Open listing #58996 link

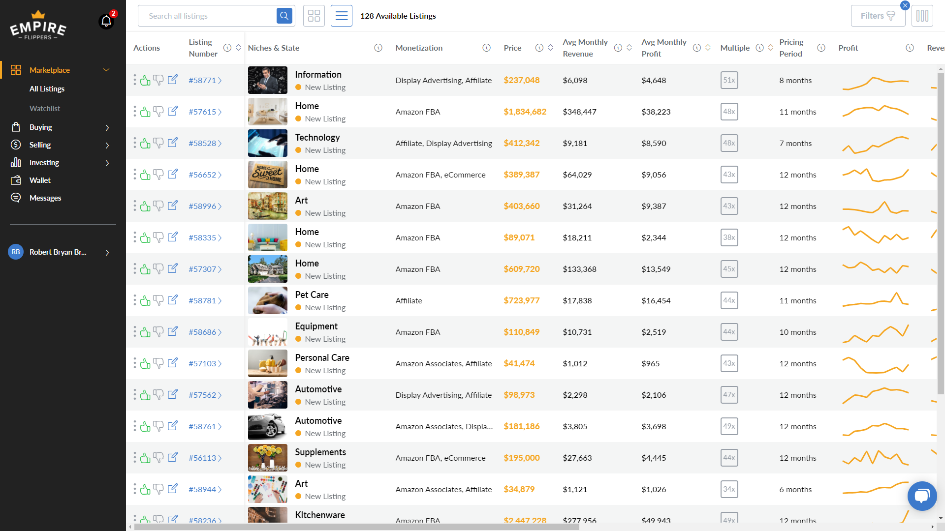(205, 206)
